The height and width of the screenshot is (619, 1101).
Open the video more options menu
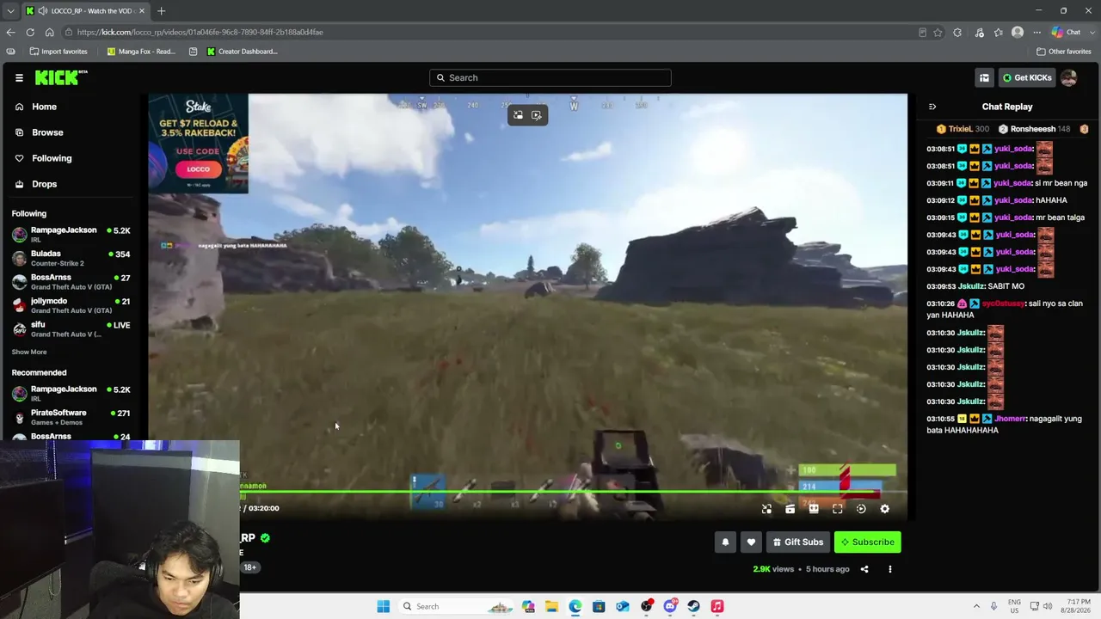[890, 569]
